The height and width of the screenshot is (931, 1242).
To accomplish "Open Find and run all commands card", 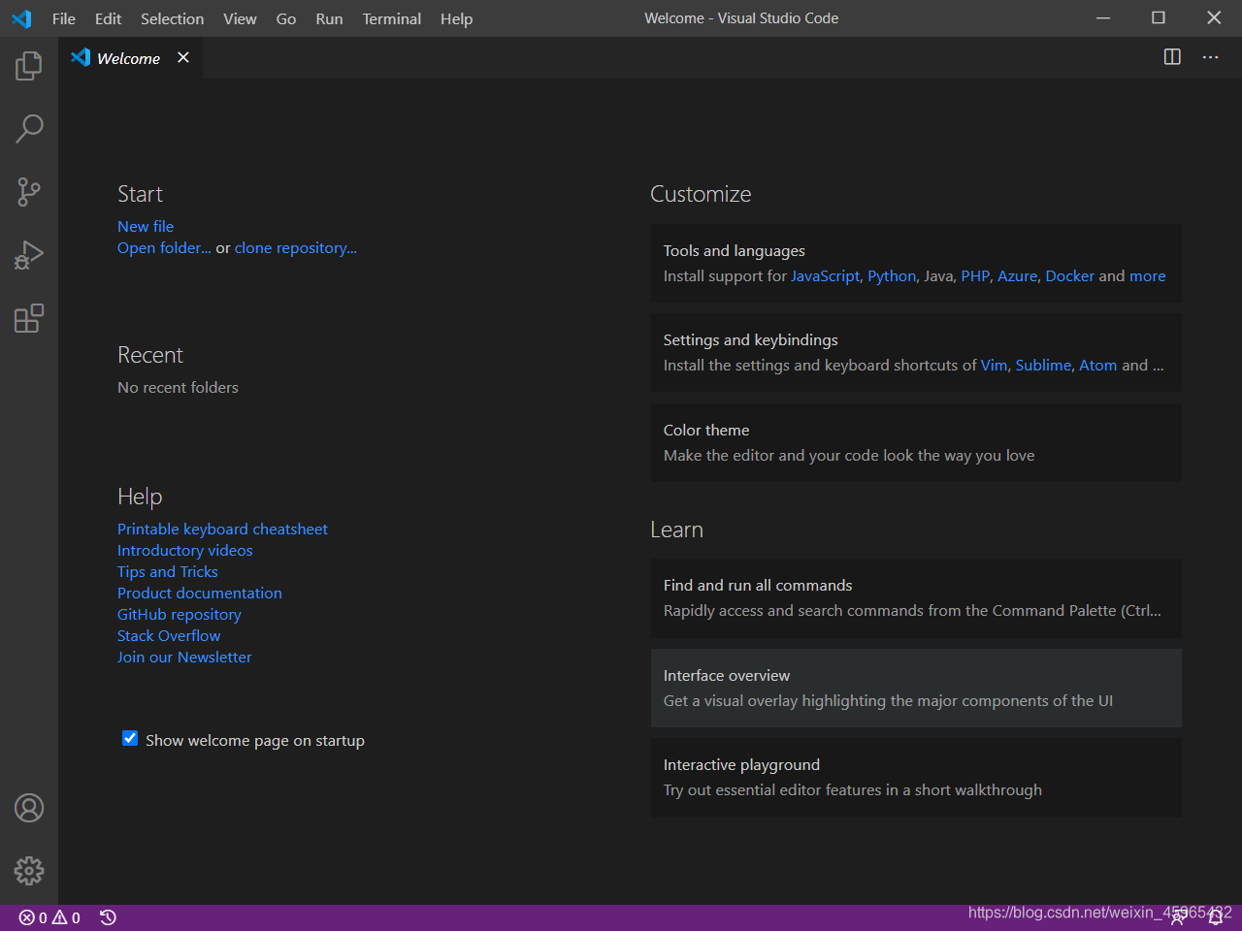I will [916, 597].
